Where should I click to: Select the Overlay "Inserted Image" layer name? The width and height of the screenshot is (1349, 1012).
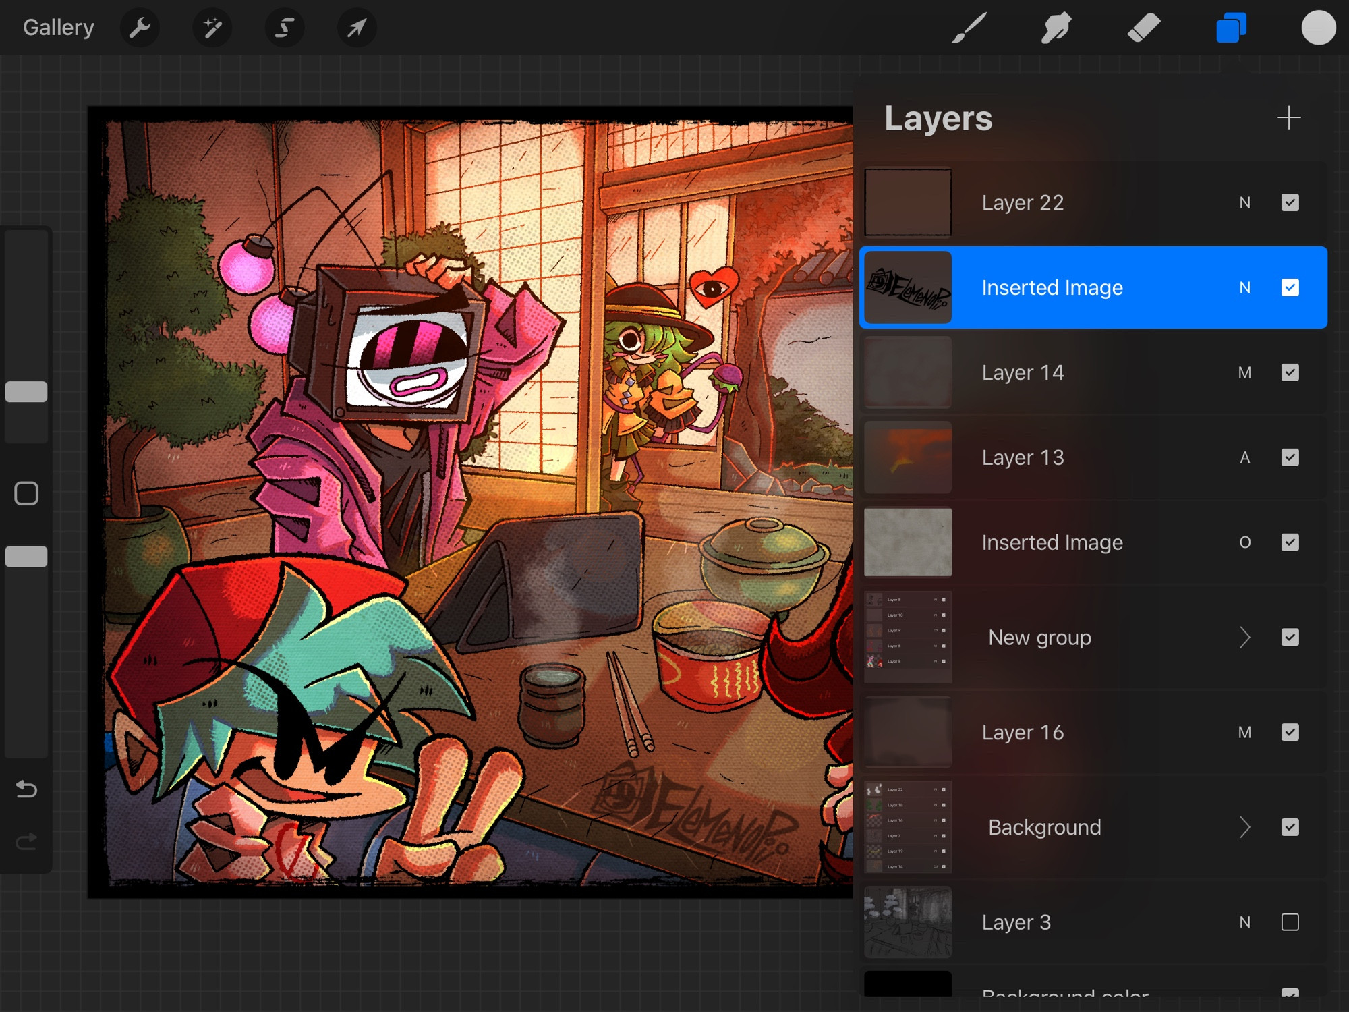pos(1052,542)
